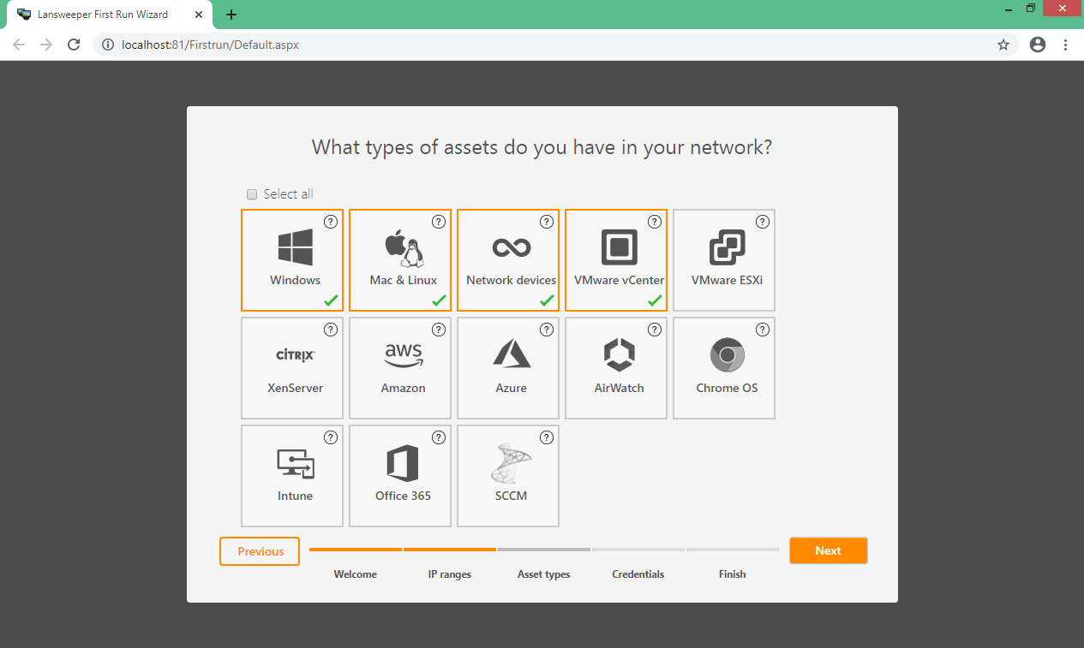
Task: Uncheck the Mac & Linux asset tile
Action: [x=400, y=260]
